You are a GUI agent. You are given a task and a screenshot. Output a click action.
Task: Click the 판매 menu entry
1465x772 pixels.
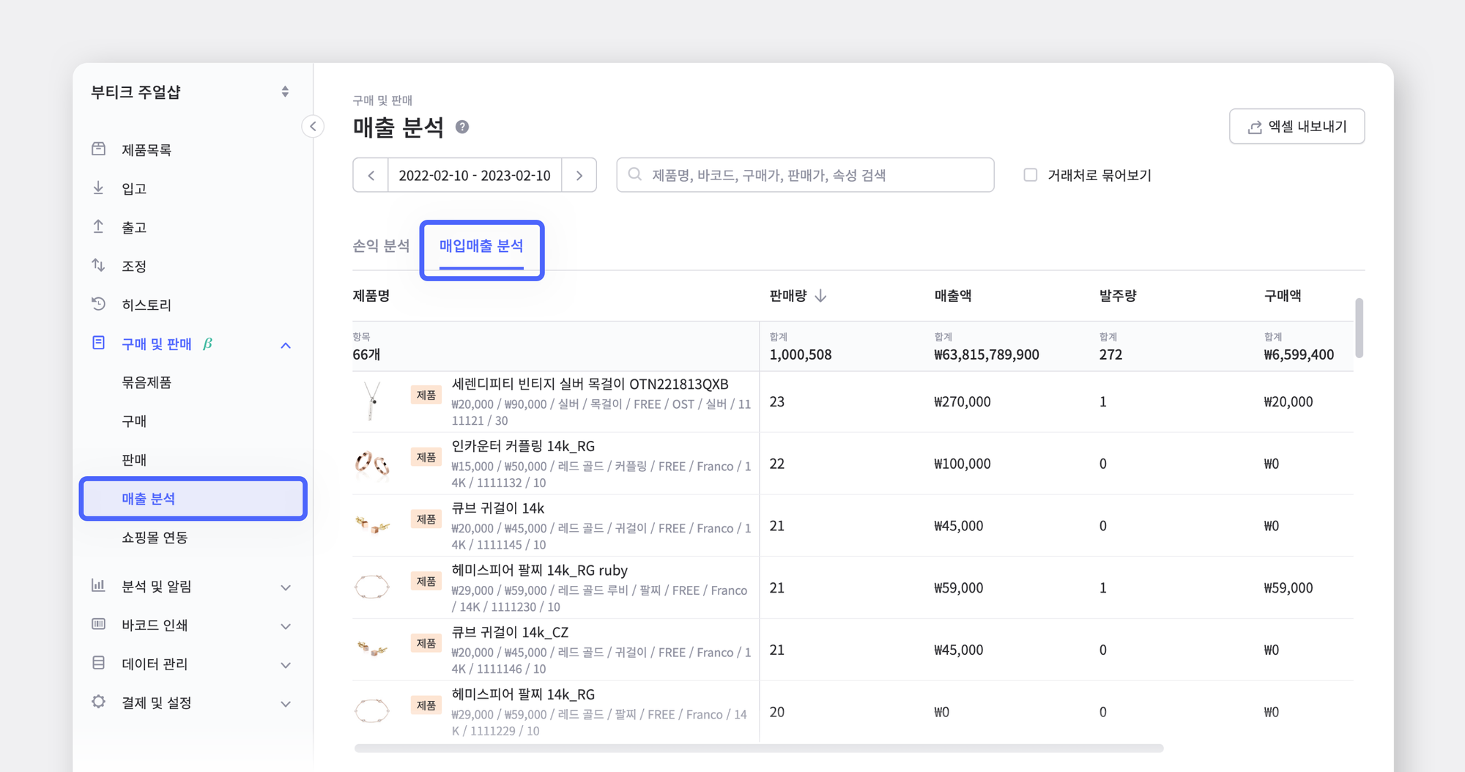[135, 459]
